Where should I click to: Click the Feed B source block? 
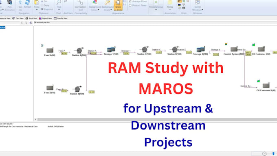click(50, 88)
